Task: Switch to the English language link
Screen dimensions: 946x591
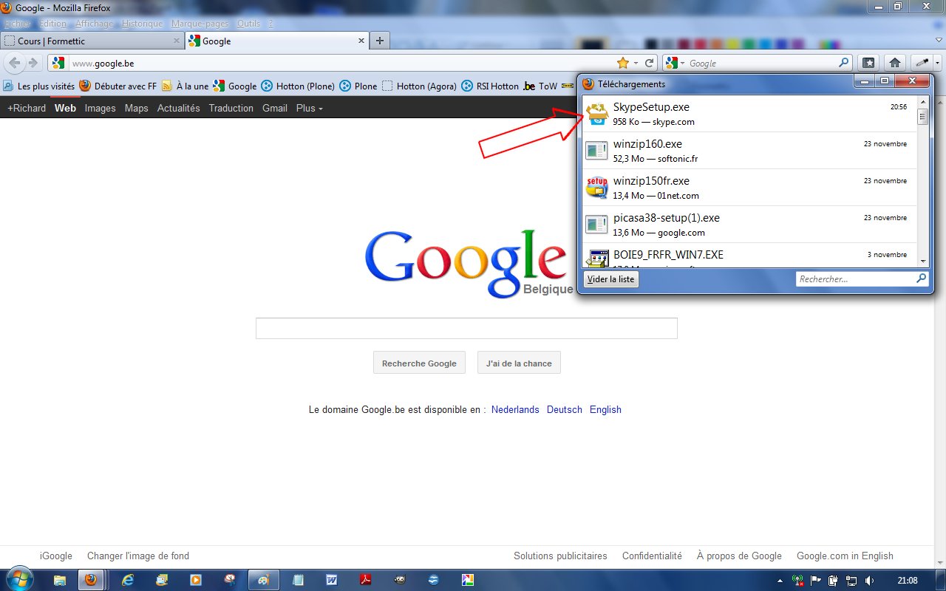Action: 605,409
